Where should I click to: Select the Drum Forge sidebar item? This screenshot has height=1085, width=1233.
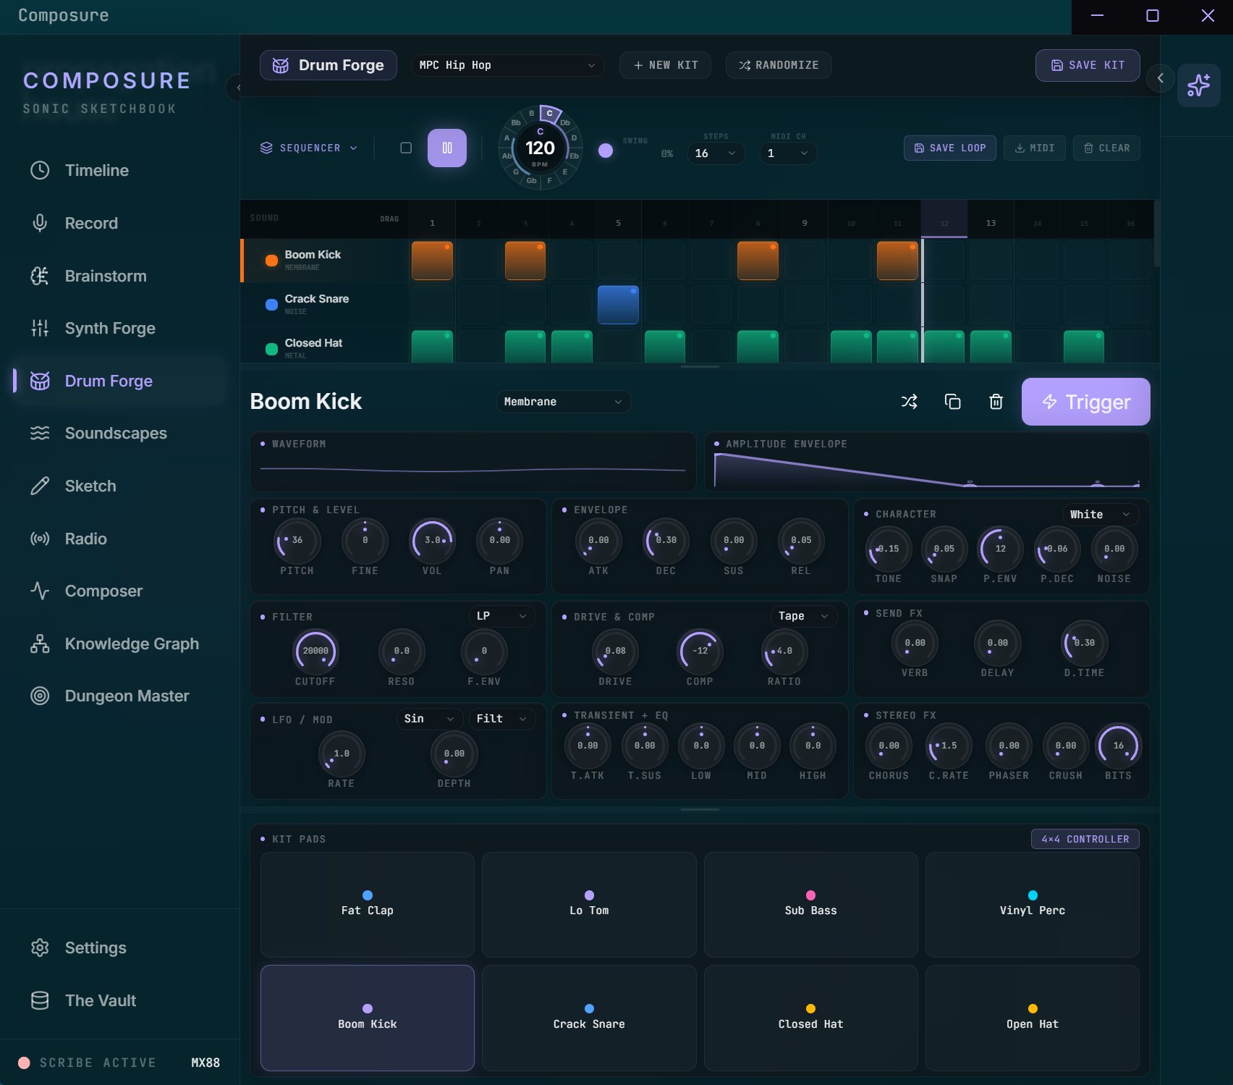pyautogui.click(x=119, y=381)
